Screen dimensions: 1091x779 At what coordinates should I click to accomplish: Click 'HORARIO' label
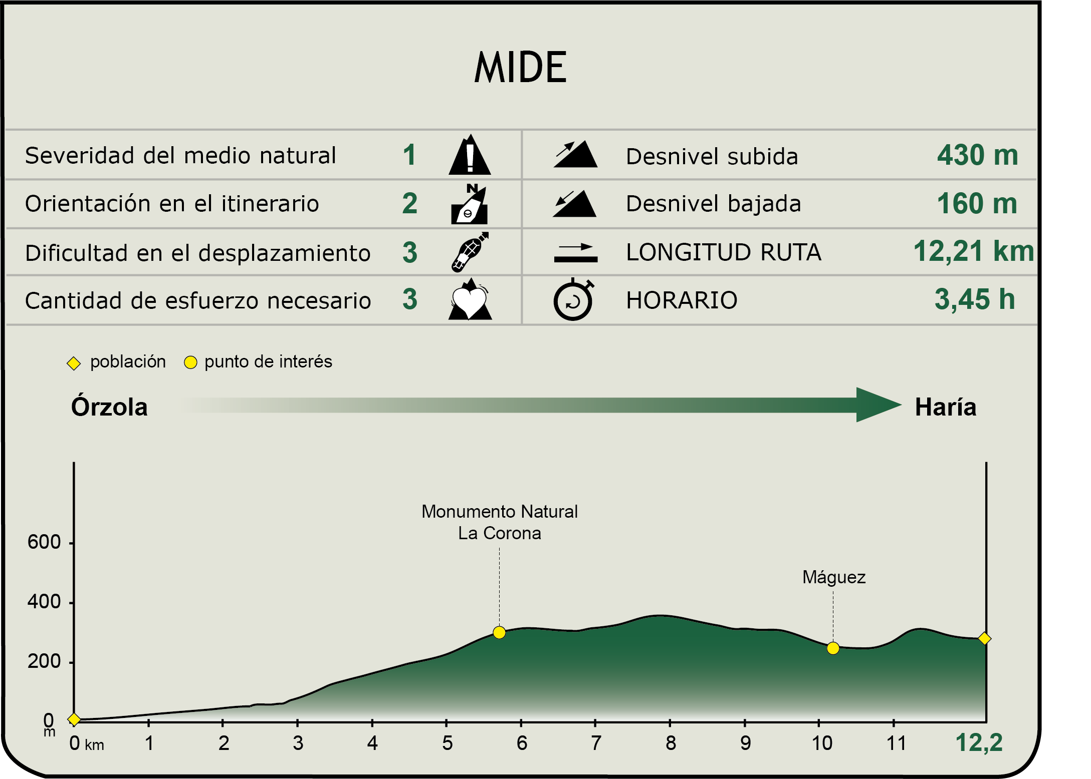click(682, 300)
